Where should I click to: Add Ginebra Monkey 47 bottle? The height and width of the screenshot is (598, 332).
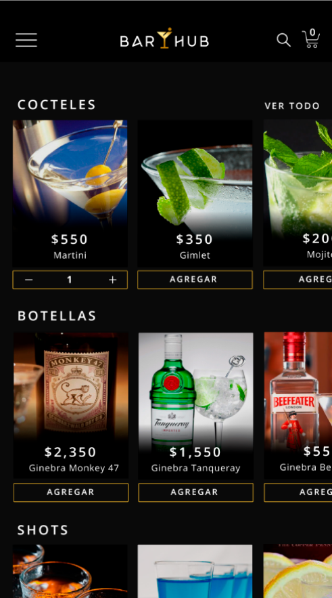(x=71, y=492)
